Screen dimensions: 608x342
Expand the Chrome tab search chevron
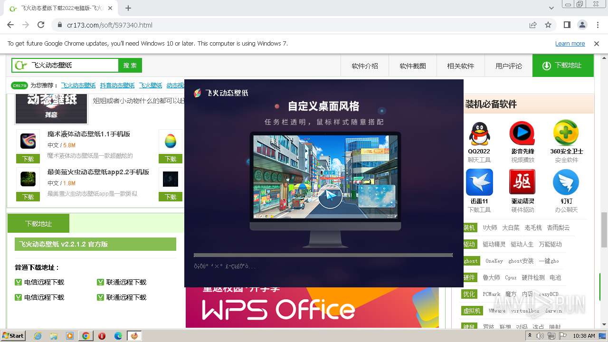(551, 8)
